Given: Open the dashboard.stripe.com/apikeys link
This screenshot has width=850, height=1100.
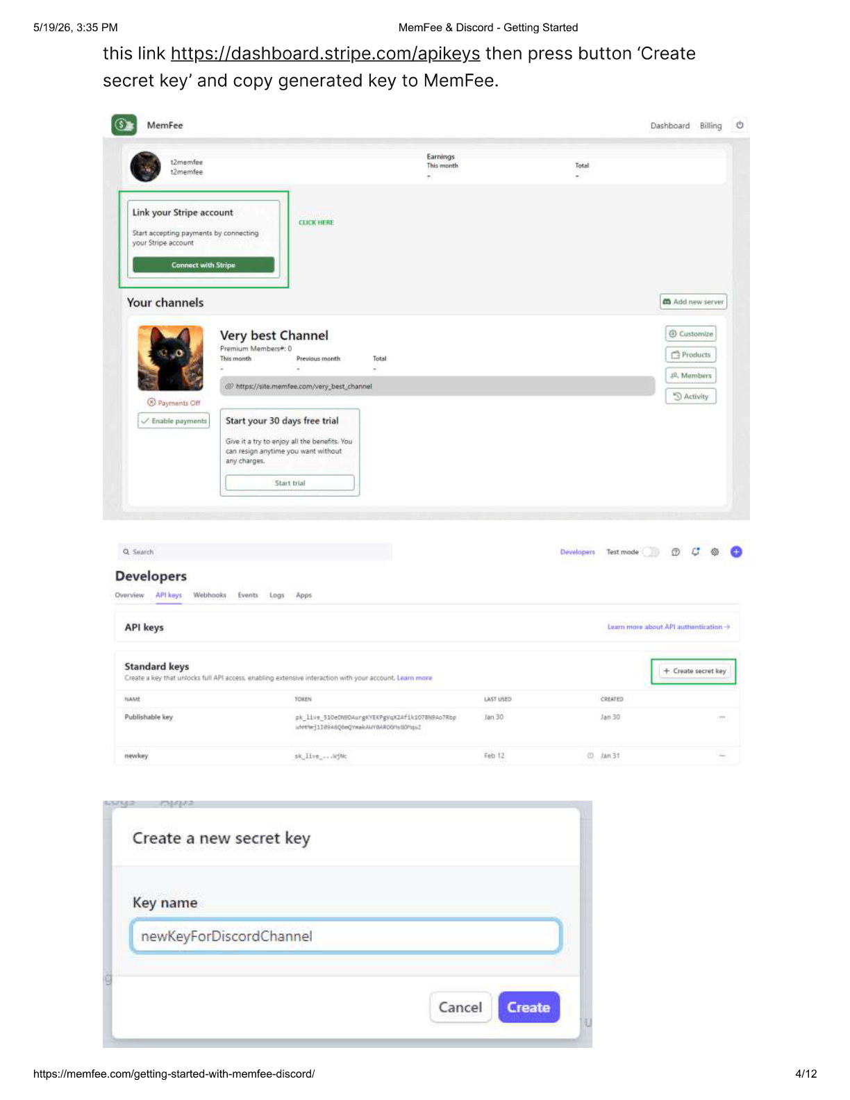Looking at the screenshot, I should point(325,54).
